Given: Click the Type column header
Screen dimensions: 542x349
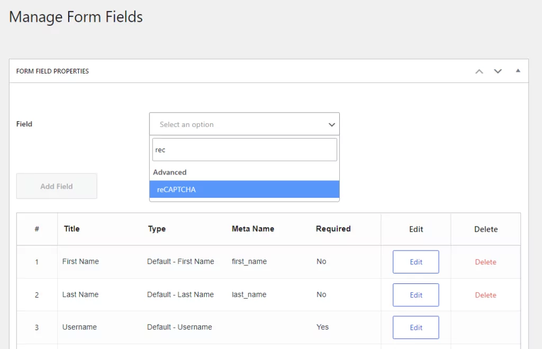Looking at the screenshot, I should 157,229.
